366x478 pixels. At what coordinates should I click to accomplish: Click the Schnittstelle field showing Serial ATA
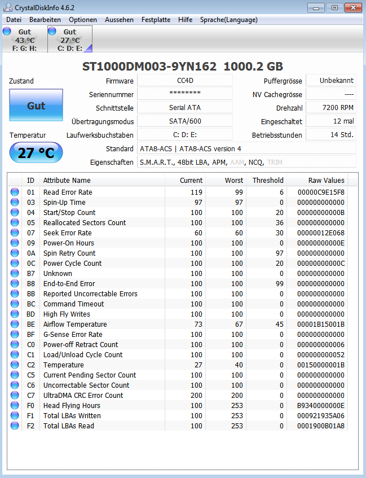click(185, 108)
